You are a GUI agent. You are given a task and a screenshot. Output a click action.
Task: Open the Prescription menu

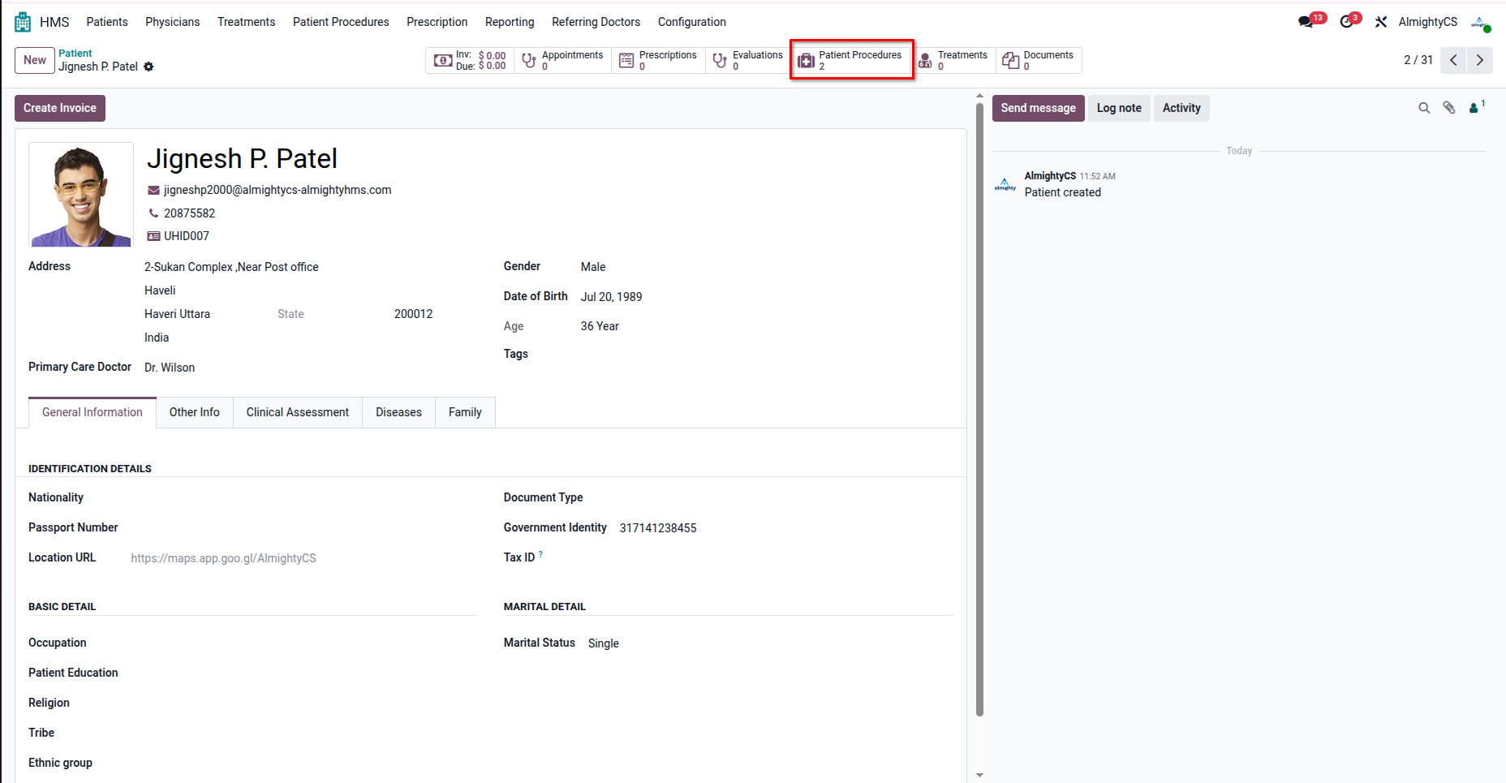click(437, 22)
